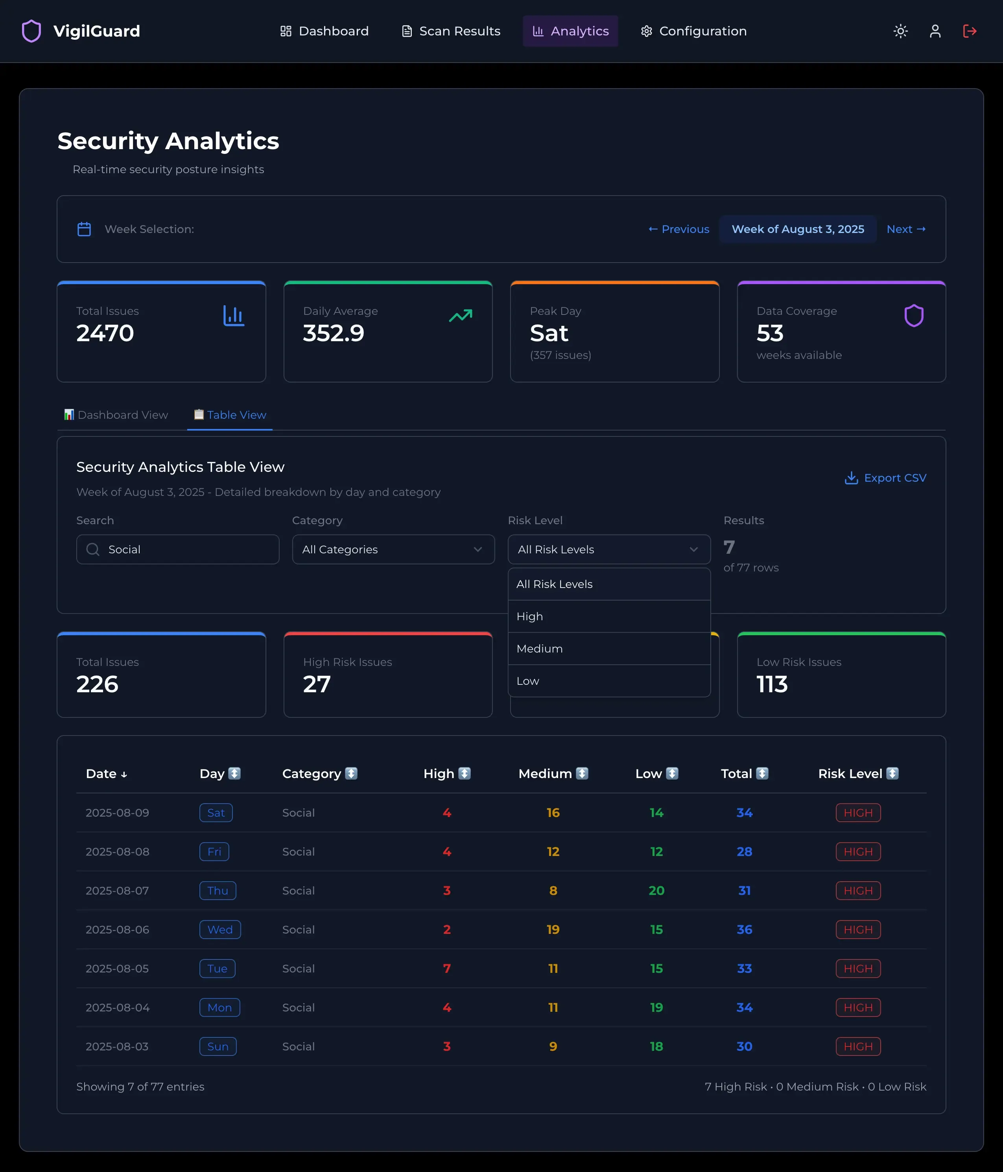Click the download icon next to Export CSV
The height and width of the screenshot is (1172, 1003).
tap(851, 478)
